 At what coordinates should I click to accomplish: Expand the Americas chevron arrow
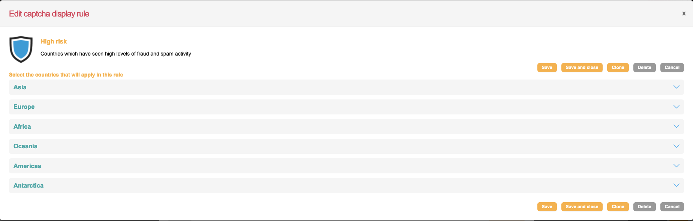(x=676, y=166)
